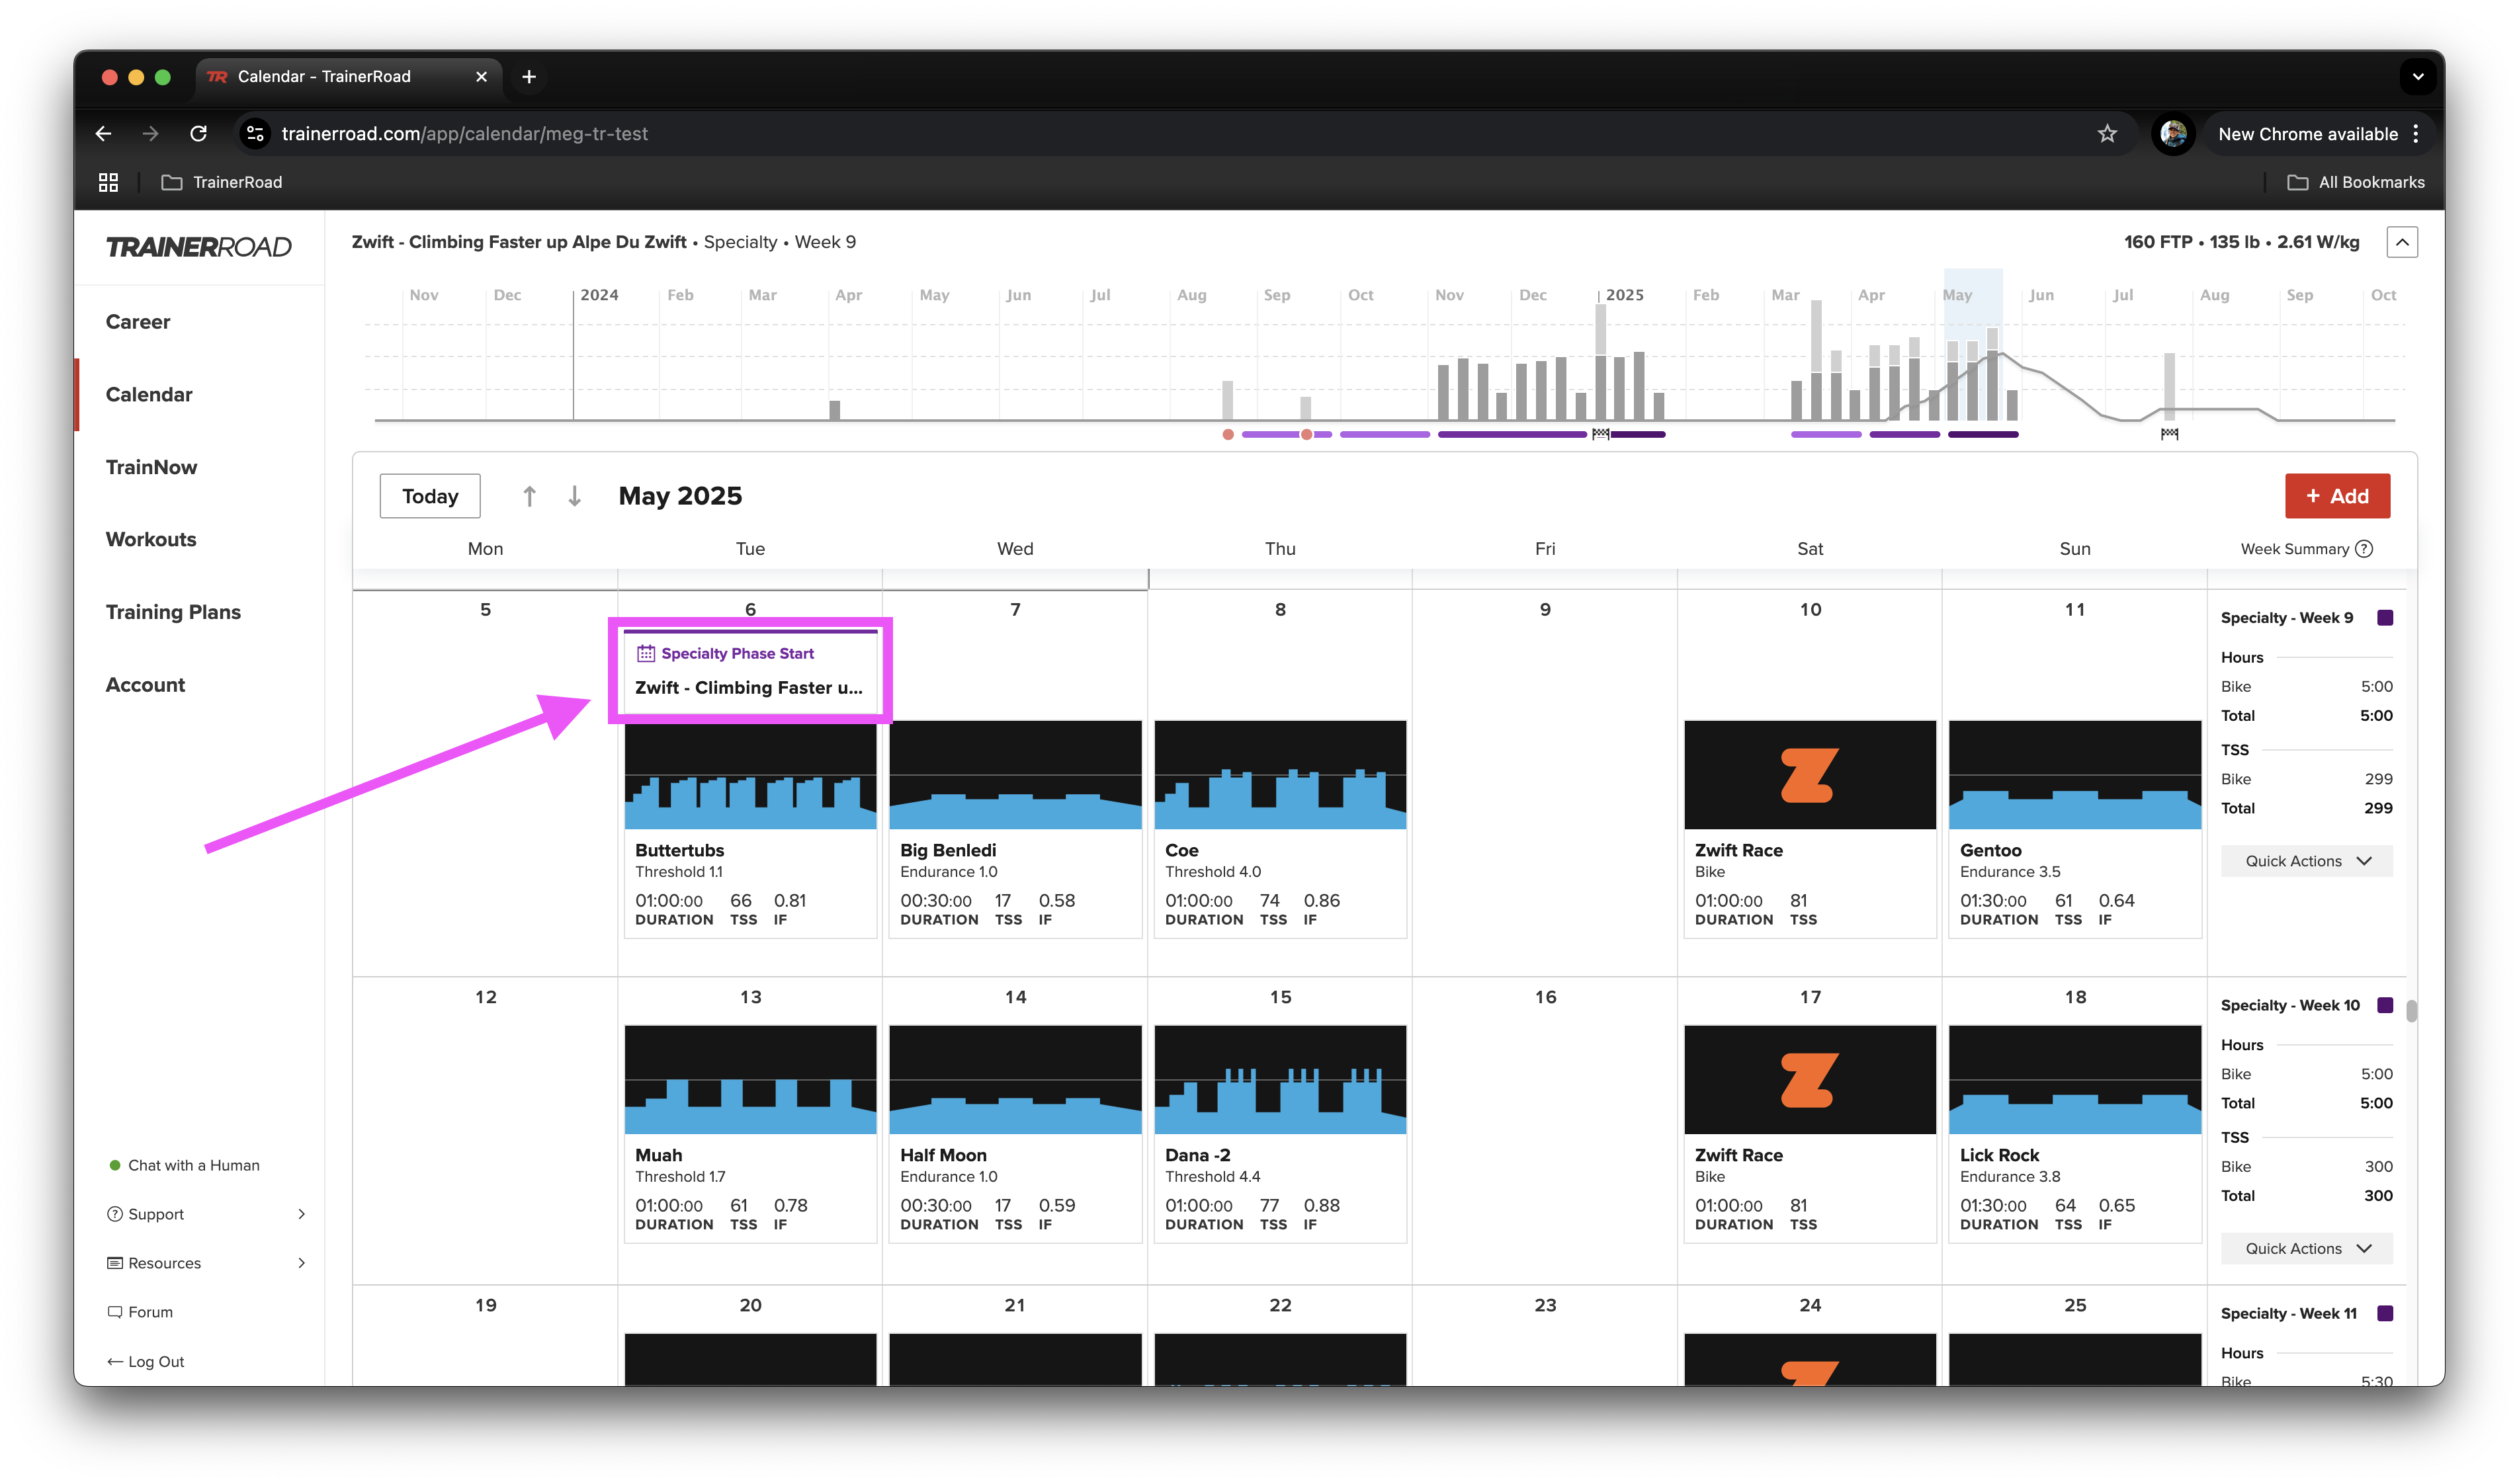Image resolution: width=2519 pixels, height=1484 pixels.
Task: Go to Workouts in the sidebar
Action: coord(151,540)
